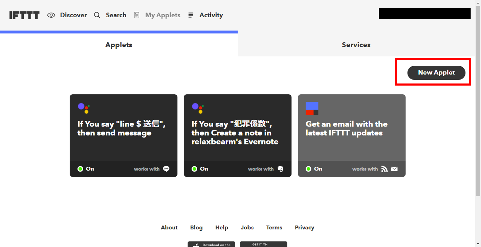Image resolution: width=481 pixels, height=247 pixels.
Task: Open applet "犯罪係数" Evernote note title
Action: tap(235, 133)
